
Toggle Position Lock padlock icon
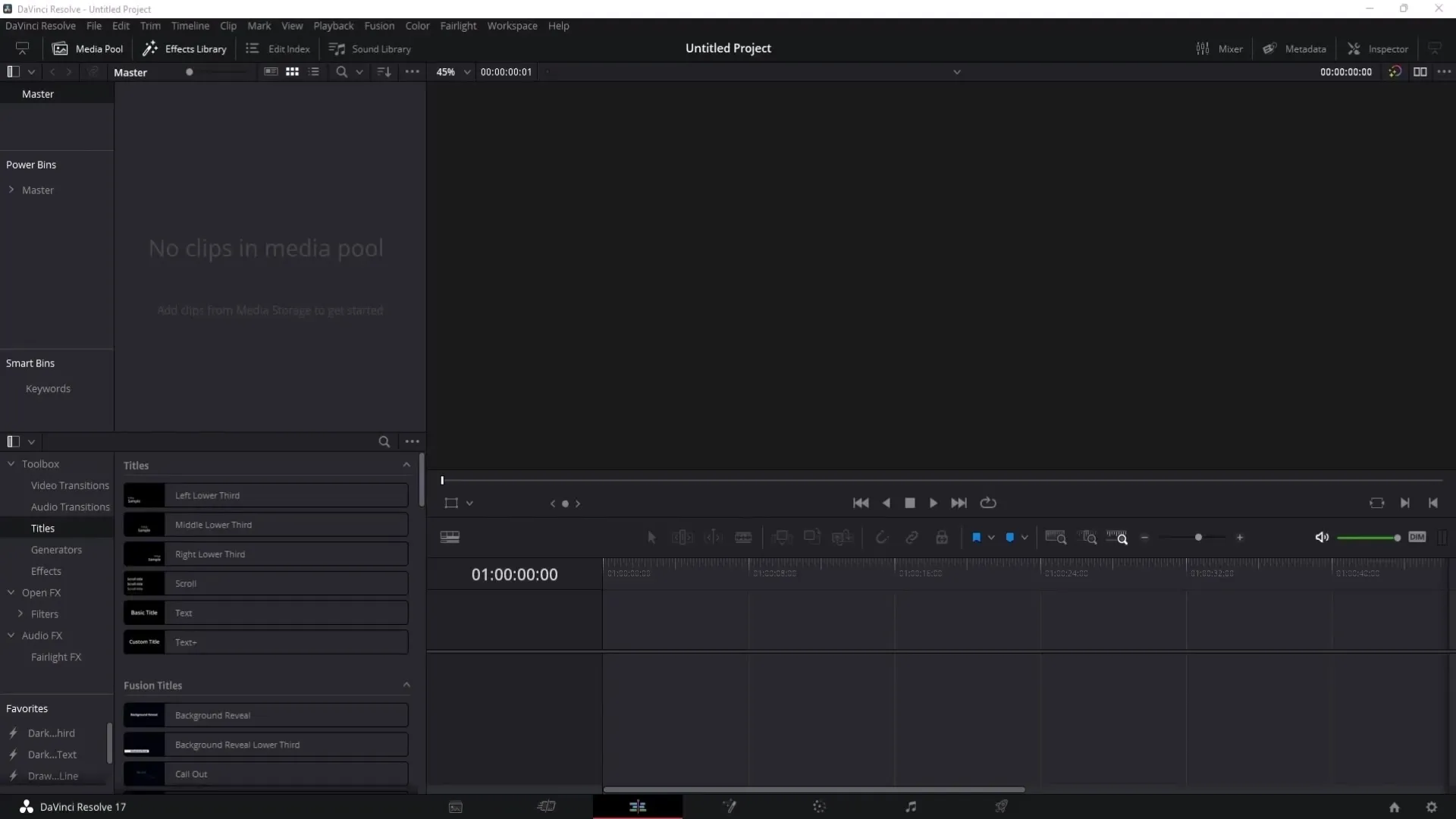tap(942, 538)
